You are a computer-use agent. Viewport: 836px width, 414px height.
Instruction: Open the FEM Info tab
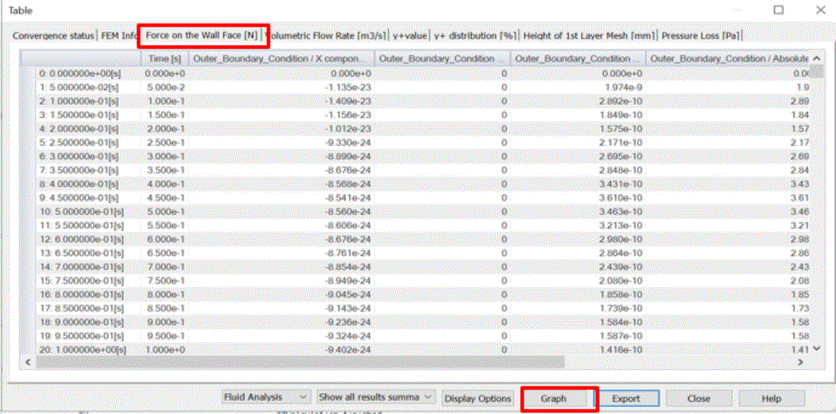coord(119,36)
